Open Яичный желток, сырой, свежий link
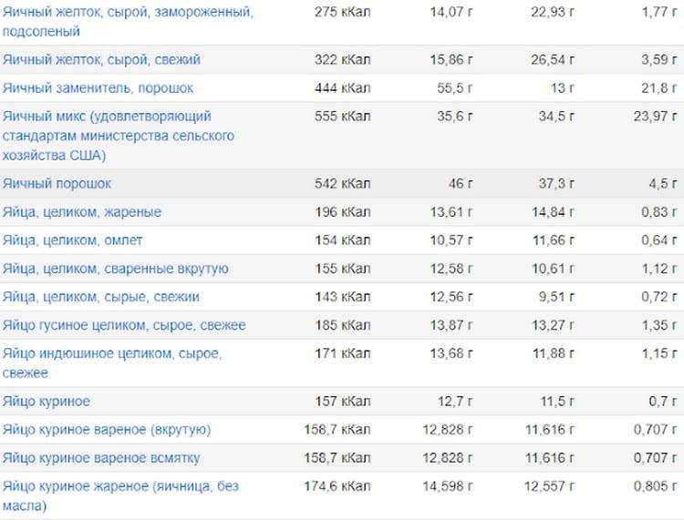The height and width of the screenshot is (520, 684). point(101,59)
